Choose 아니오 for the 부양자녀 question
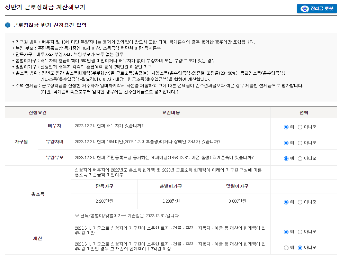Viewport: 348px width, 257px height. point(300,143)
